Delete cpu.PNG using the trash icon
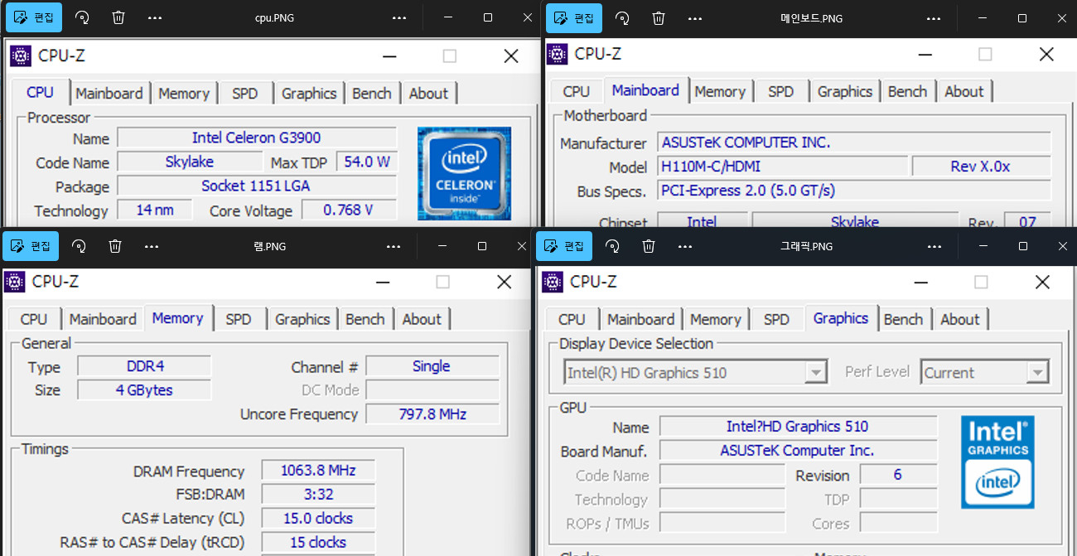Screen dimensions: 1077x556 118,17
